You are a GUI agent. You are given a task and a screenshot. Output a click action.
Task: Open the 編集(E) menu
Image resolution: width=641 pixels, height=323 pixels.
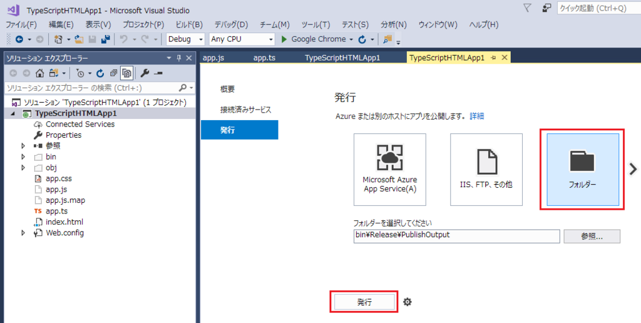[61, 24]
